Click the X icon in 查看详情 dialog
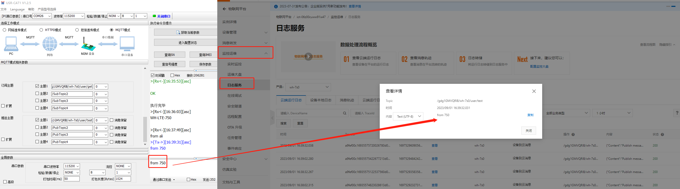680x189 pixels. [534, 91]
